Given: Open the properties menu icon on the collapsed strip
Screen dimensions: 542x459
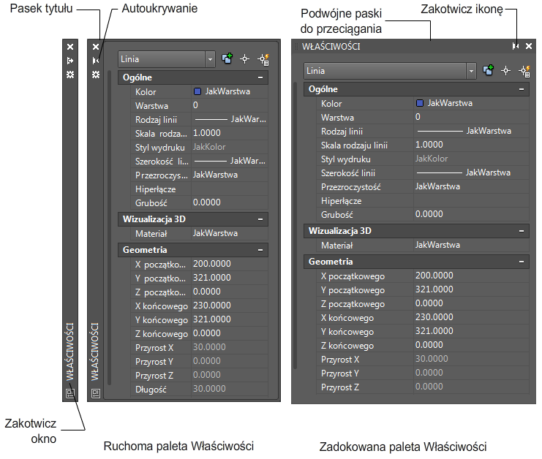Looking at the screenshot, I should pyautogui.click(x=70, y=75).
